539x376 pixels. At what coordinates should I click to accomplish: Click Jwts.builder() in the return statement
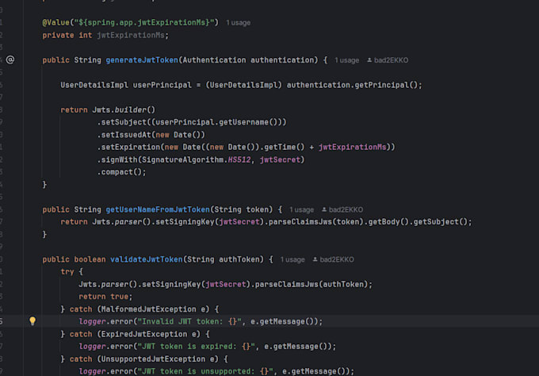pos(124,109)
